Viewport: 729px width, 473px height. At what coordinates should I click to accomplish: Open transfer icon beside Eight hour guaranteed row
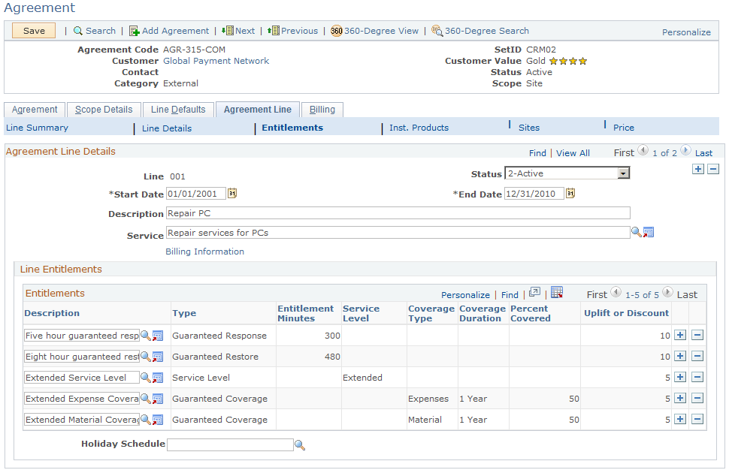[x=158, y=357]
